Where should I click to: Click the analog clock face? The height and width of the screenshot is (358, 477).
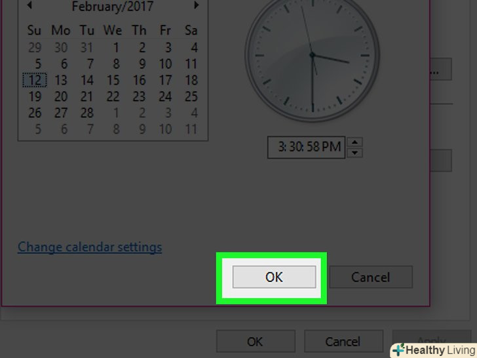[313, 55]
